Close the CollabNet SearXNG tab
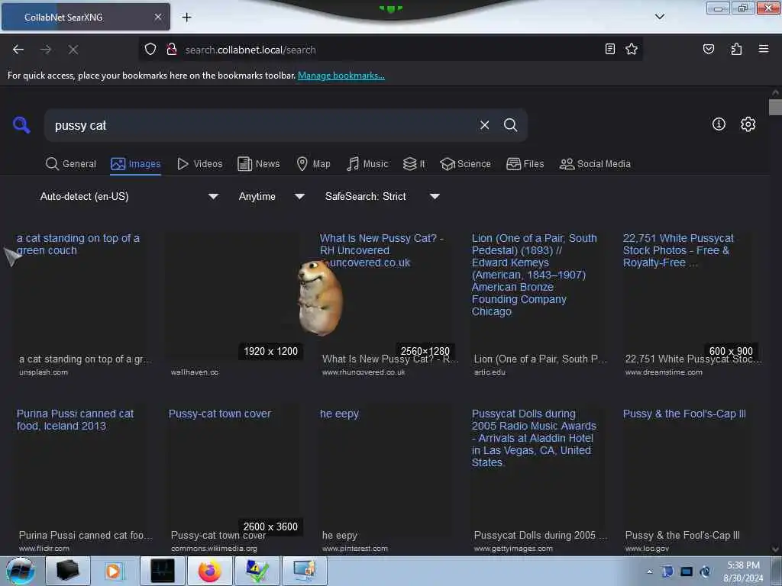The height and width of the screenshot is (586, 782). [x=157, y=17]
